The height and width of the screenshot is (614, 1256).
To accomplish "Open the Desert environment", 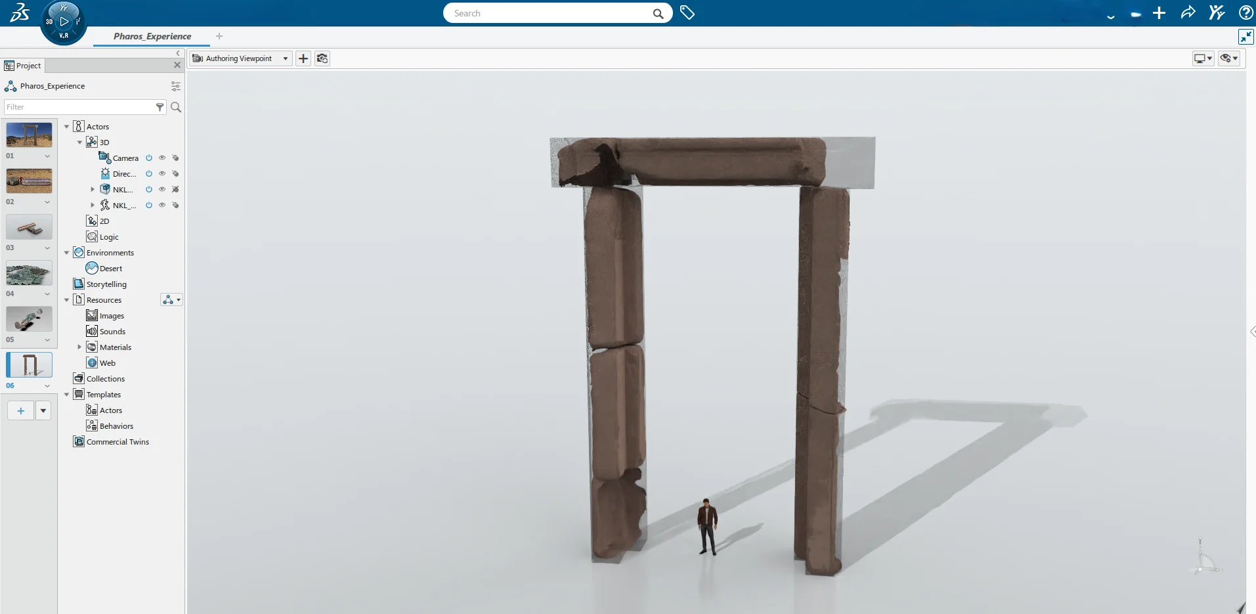I will click(93, 268).
